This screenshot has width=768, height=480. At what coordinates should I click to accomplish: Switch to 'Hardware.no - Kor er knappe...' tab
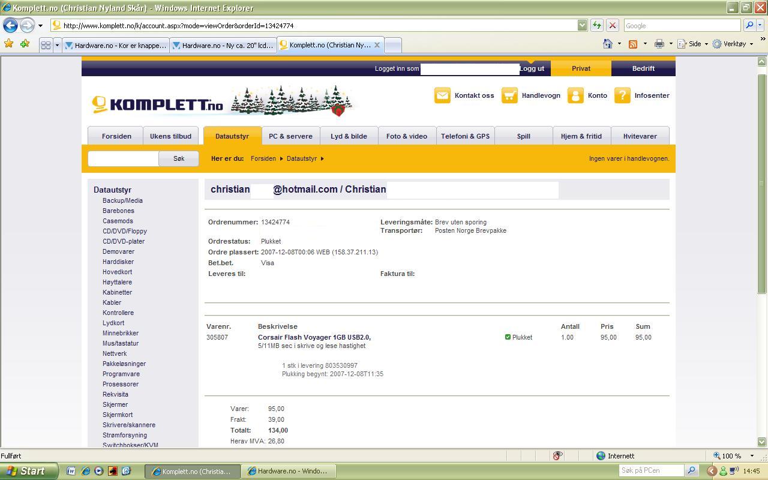click(x=115, y=45)
